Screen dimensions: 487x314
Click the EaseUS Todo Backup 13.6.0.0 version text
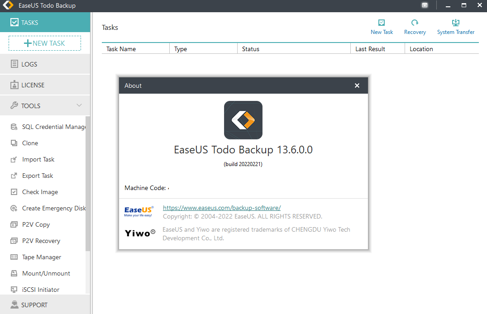(243, 150)
